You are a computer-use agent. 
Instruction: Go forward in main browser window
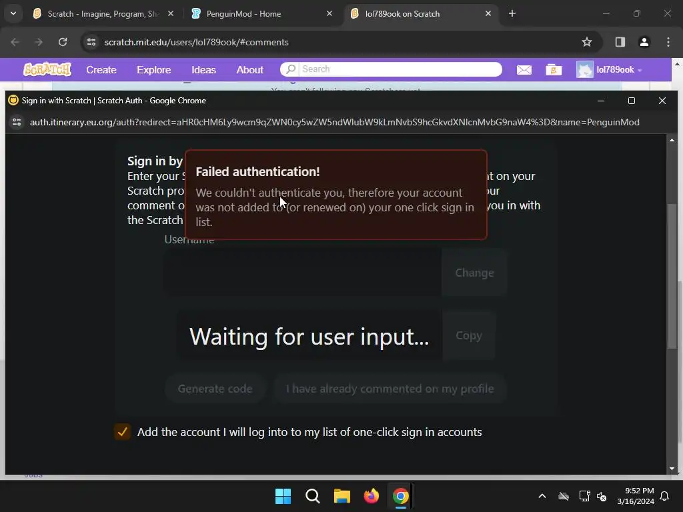tap(39, 42)
